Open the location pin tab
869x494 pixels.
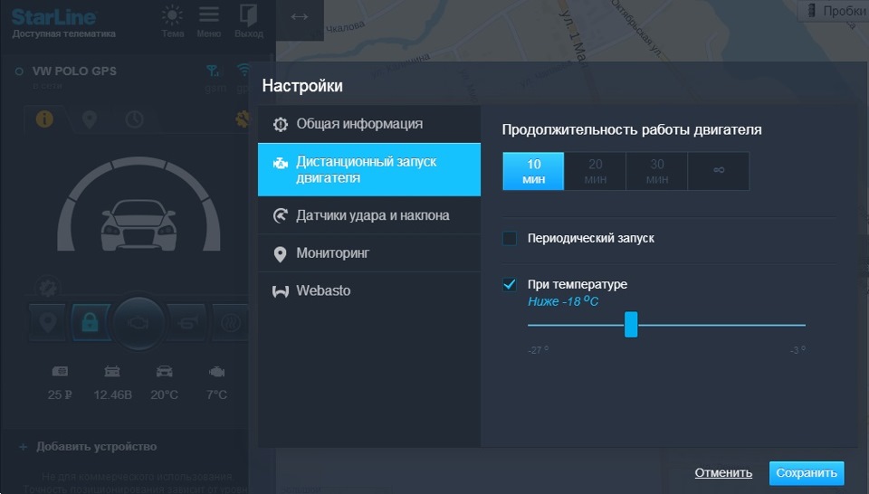(x=90, y=119)
